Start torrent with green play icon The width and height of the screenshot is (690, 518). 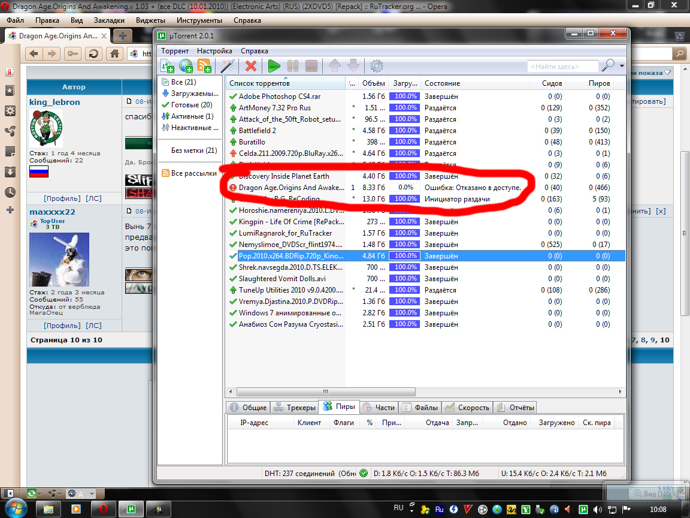[x=274, y=66]
